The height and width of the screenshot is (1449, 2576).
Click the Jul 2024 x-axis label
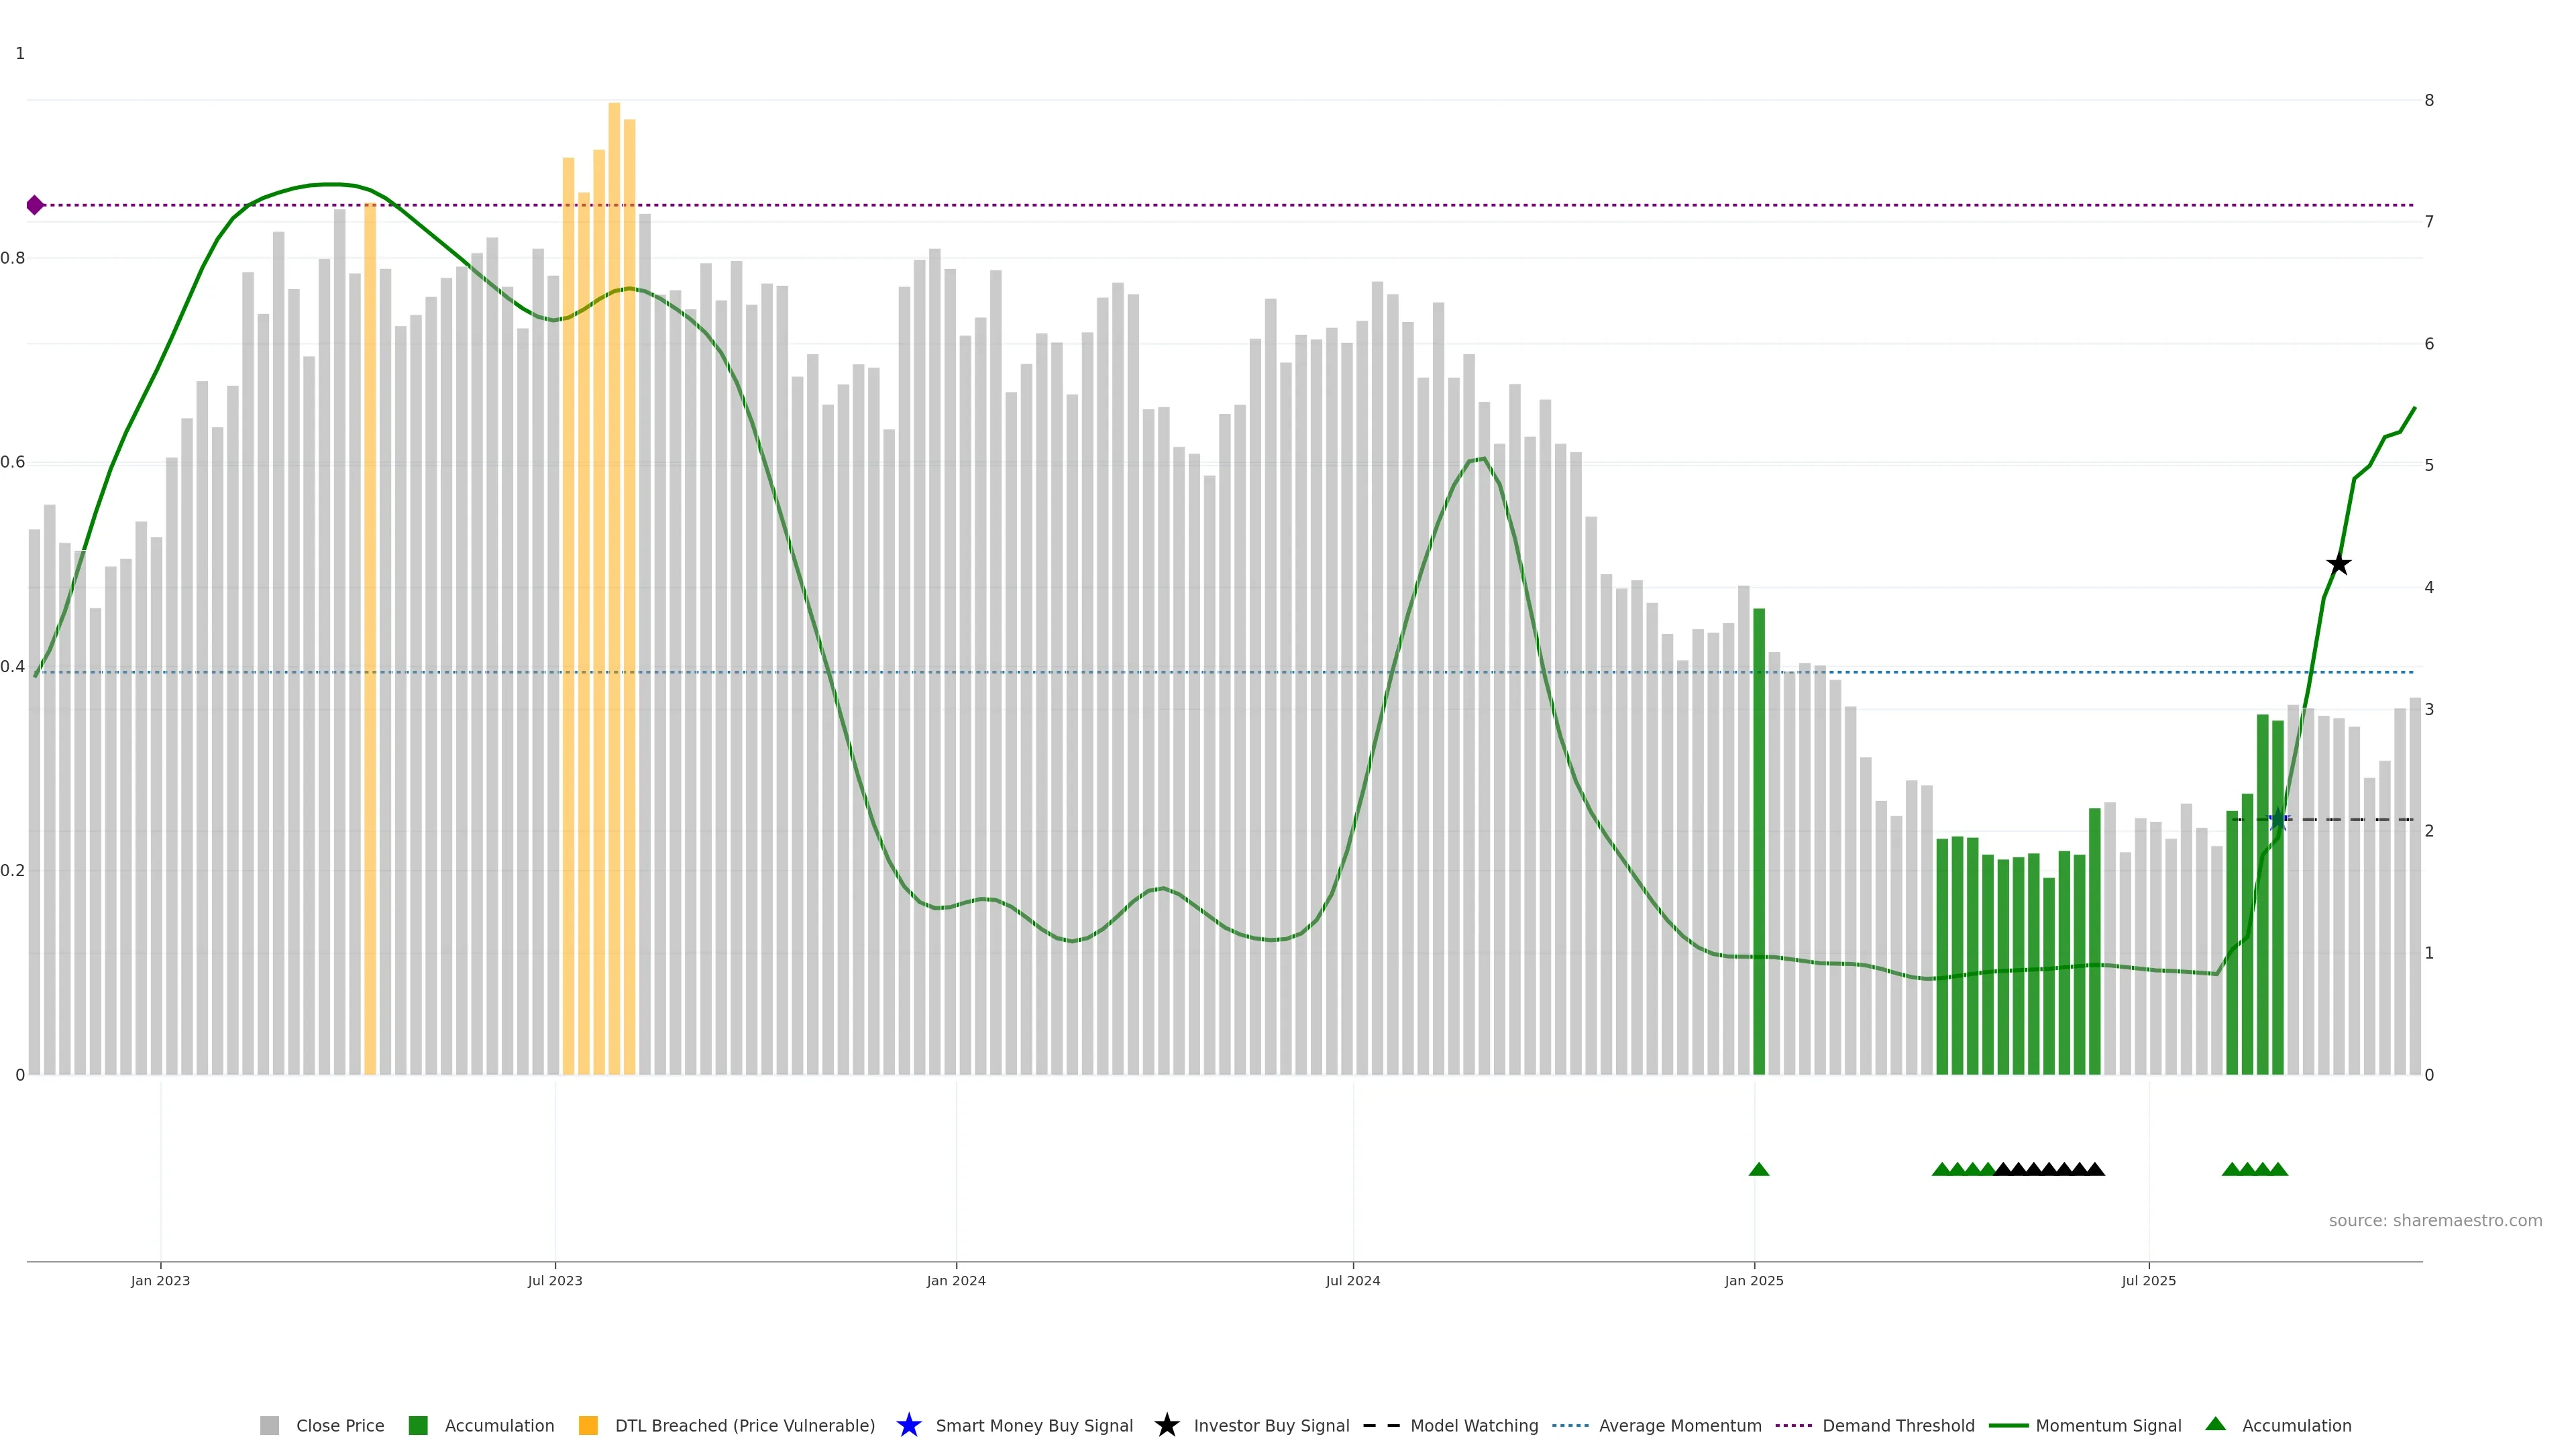(1353, 1281)
